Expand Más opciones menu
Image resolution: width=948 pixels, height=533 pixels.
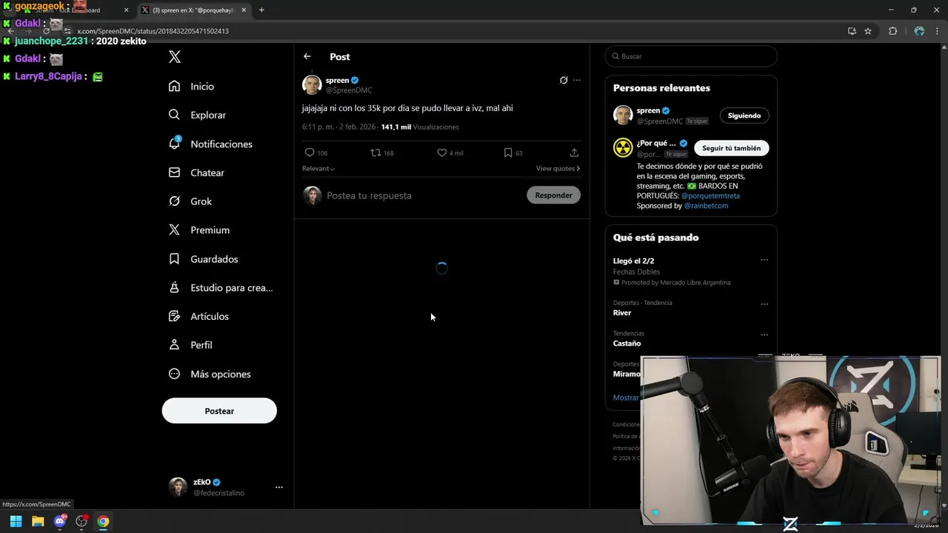pyautogui.click(x=210, y=374)
